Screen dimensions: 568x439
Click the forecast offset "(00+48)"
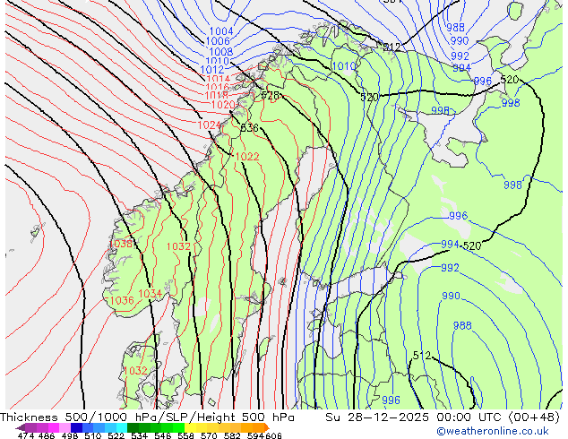point(534,417)
